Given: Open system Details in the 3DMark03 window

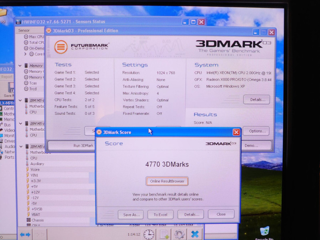Looking at the screenshot, I should tap(256, 100).
